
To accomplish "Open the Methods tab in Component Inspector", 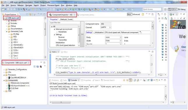I will click(x=64, y=19).
